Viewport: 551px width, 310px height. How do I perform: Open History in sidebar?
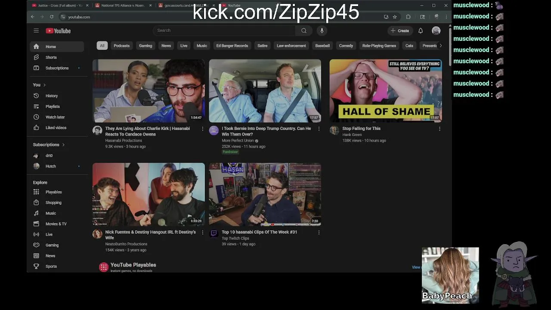[57, 96]
